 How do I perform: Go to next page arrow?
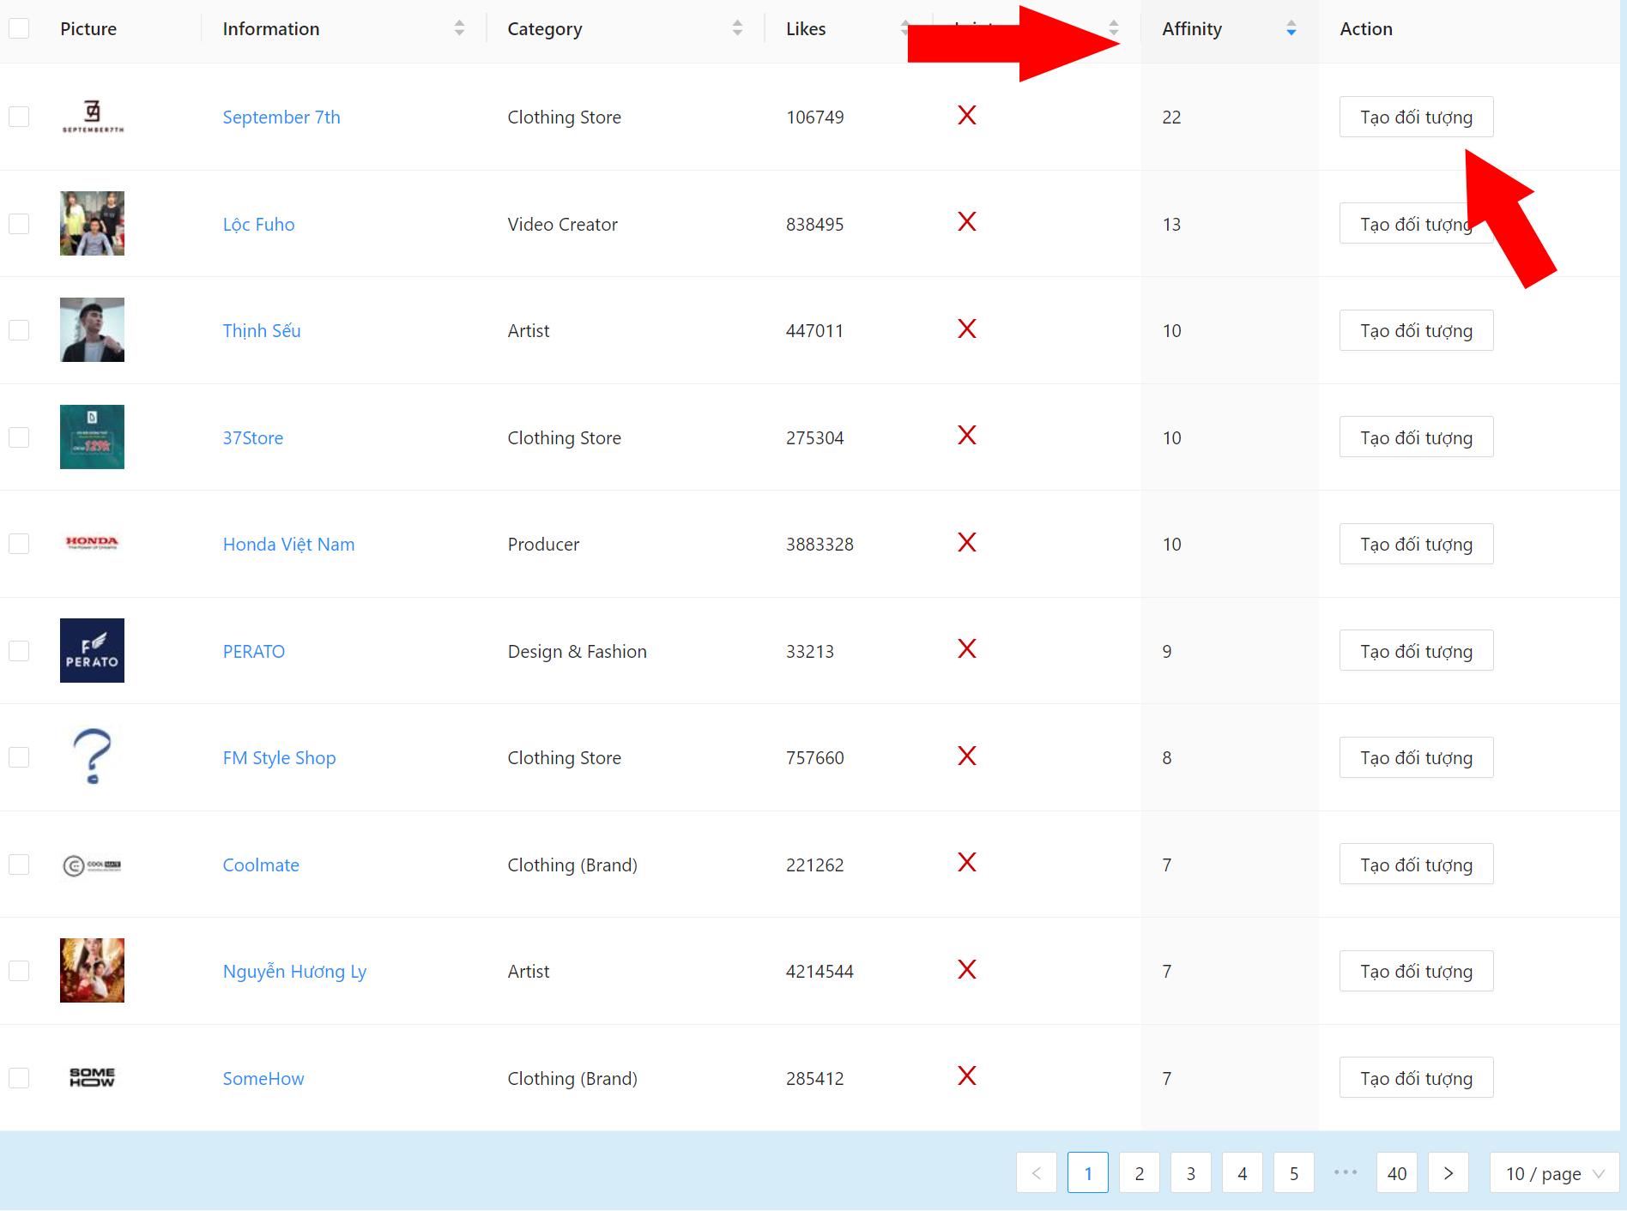tap(1449, 1172)
